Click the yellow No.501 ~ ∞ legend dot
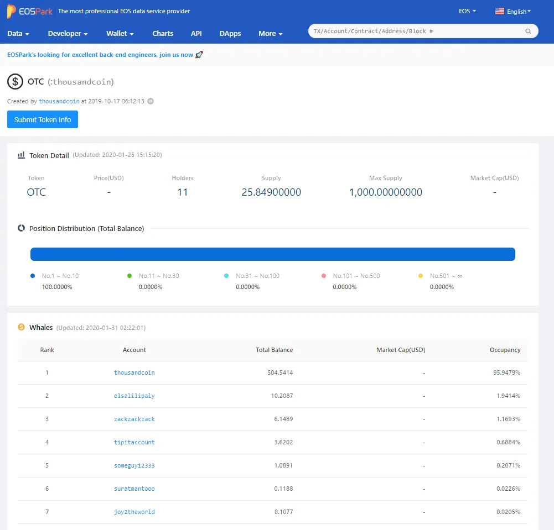554x530 pixels. point(421,276)
